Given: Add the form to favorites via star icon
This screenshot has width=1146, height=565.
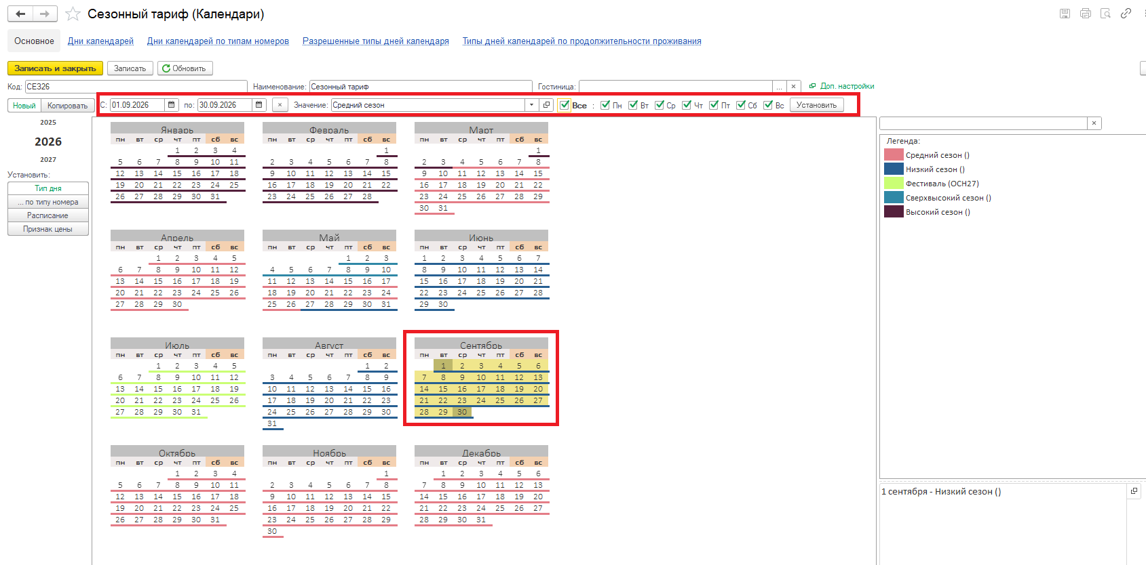Looking at the screenshot, I should [x=73, y=14].
